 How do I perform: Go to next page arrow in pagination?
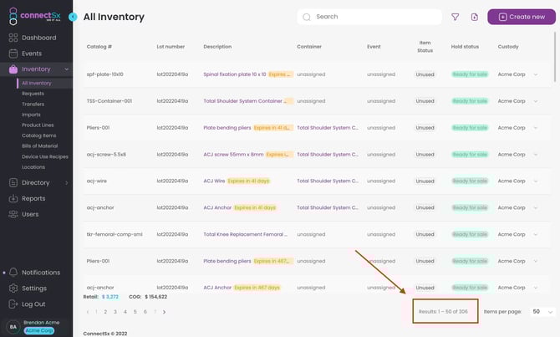164,311
